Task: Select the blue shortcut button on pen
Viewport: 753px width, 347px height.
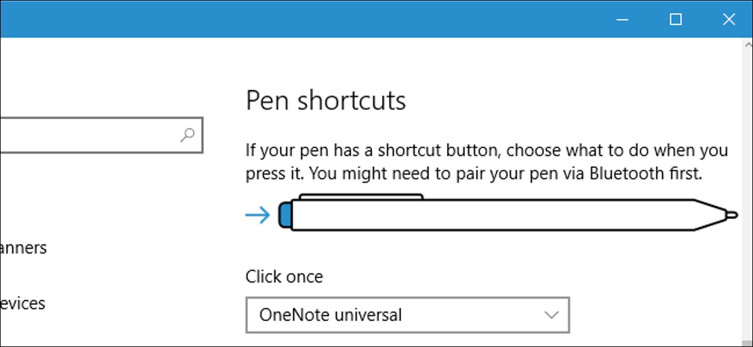Action: click(x=284, y=215)
